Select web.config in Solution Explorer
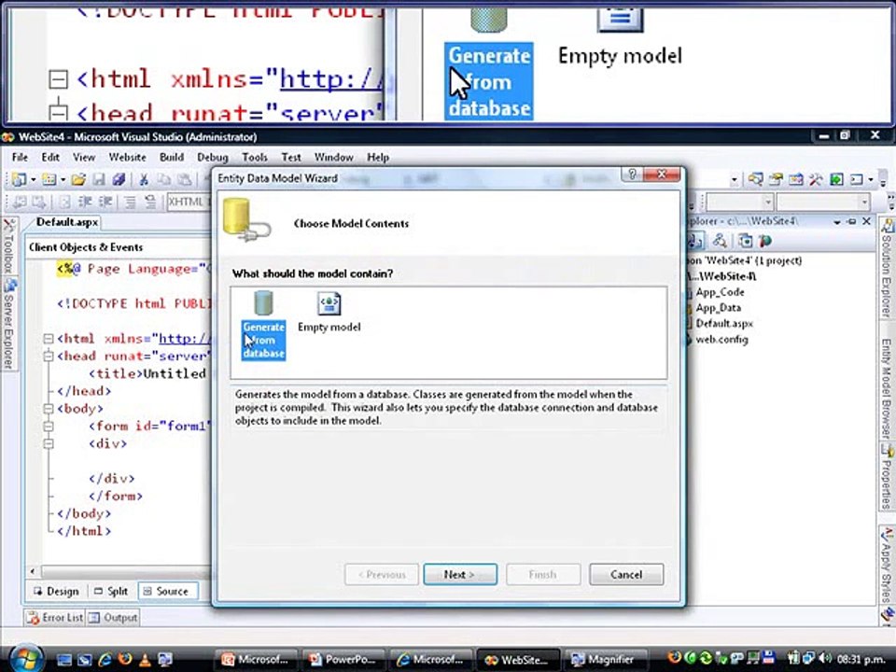This screenshot has width=896, height=672. [x=721, y=340]
